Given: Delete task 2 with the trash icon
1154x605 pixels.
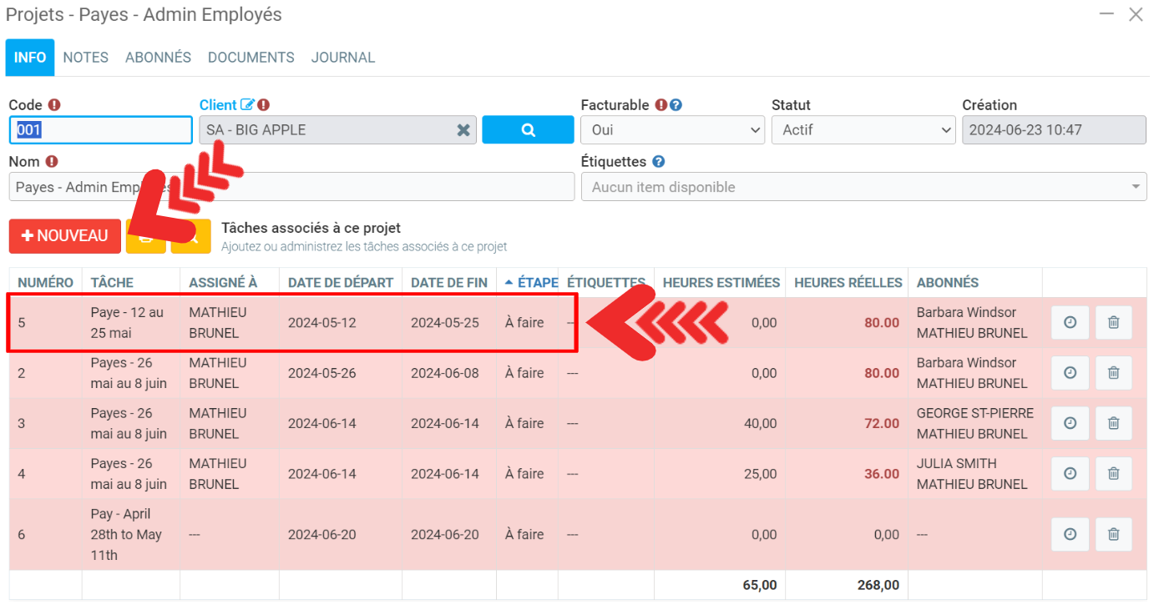Looking at the screenshot, I should 1113,373.
